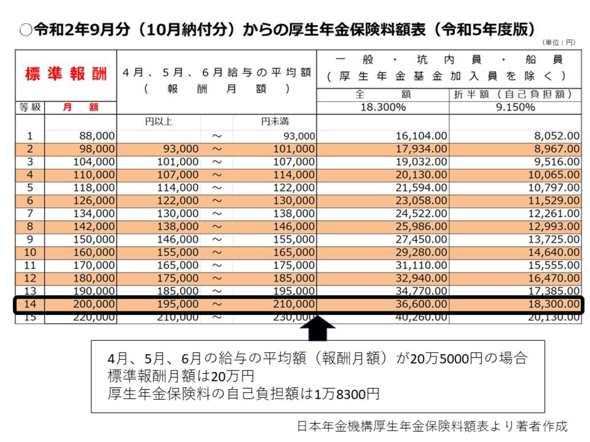This screenshot has width=590, height=442.
Task: Click the red 月額 header label
Action: (x=81, y=108)
